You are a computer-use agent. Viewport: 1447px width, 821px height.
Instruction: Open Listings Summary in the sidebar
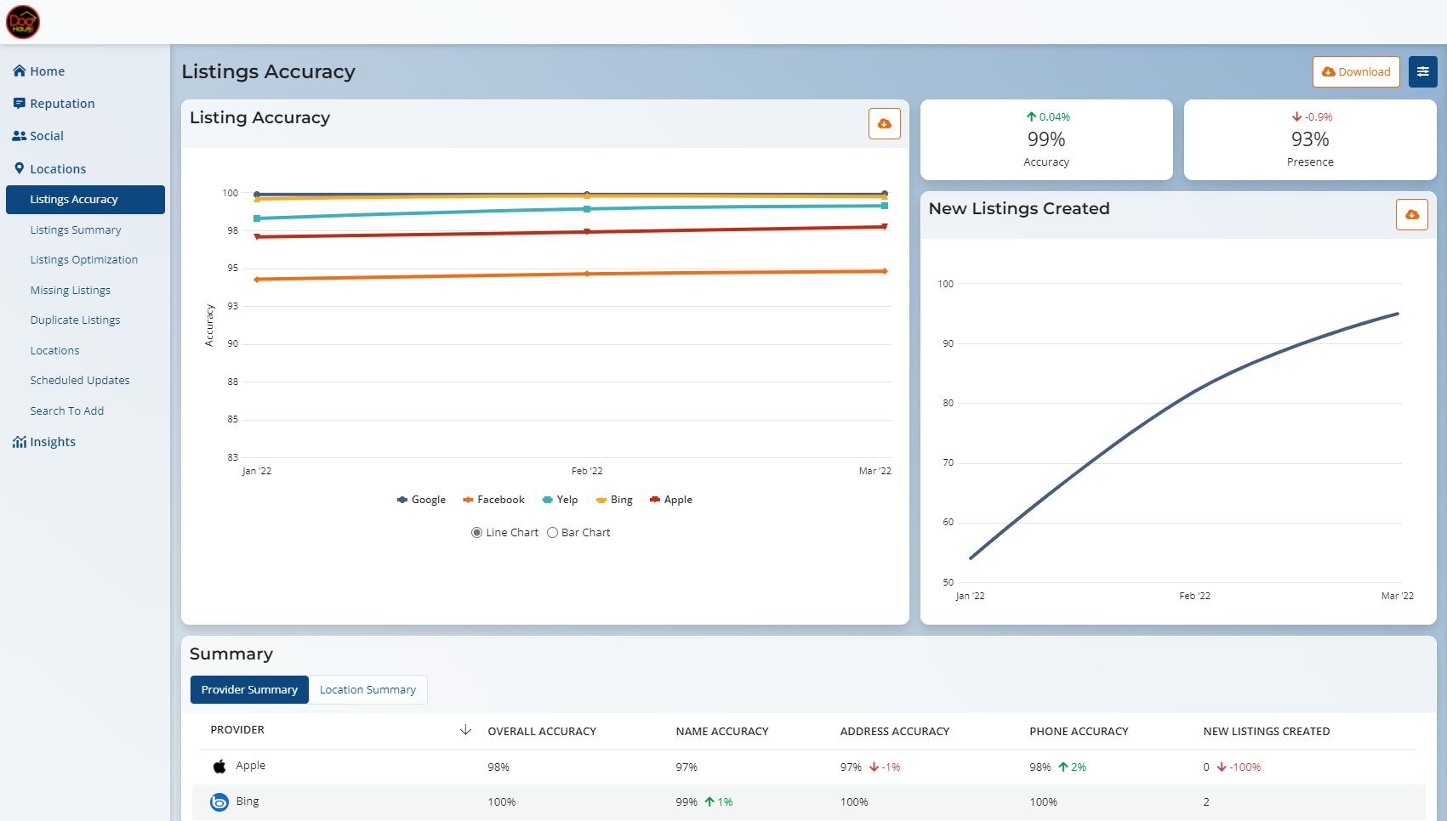coord(76,230)
